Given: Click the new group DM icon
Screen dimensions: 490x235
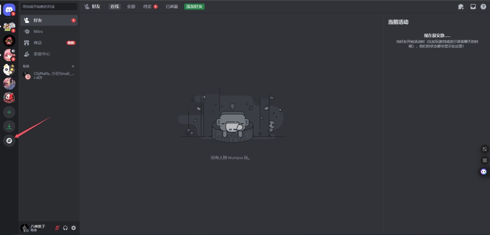Looking at the screenshot, I should (461, 6).
